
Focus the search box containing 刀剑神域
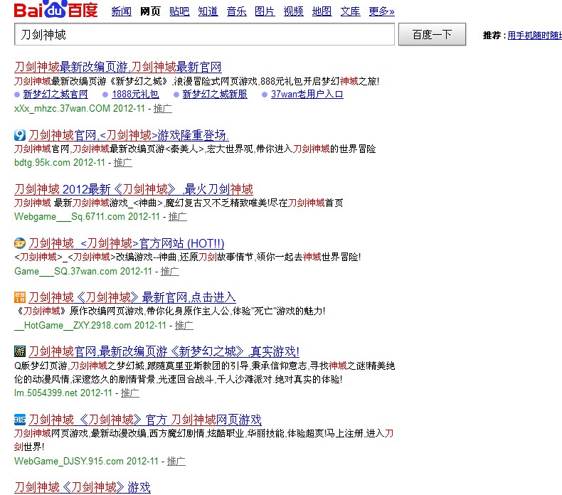(204, 34)
